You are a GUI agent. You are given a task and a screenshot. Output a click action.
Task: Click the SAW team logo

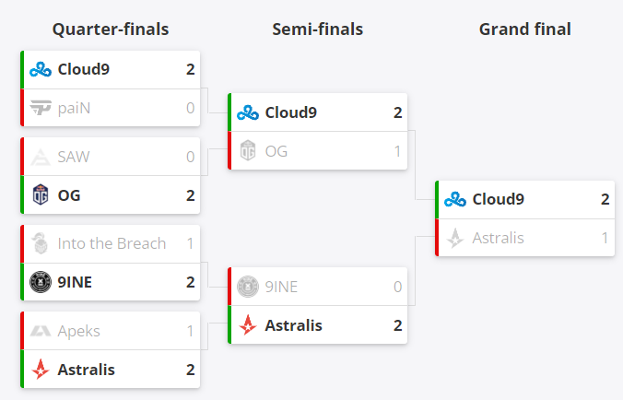(x=41, y=157)
